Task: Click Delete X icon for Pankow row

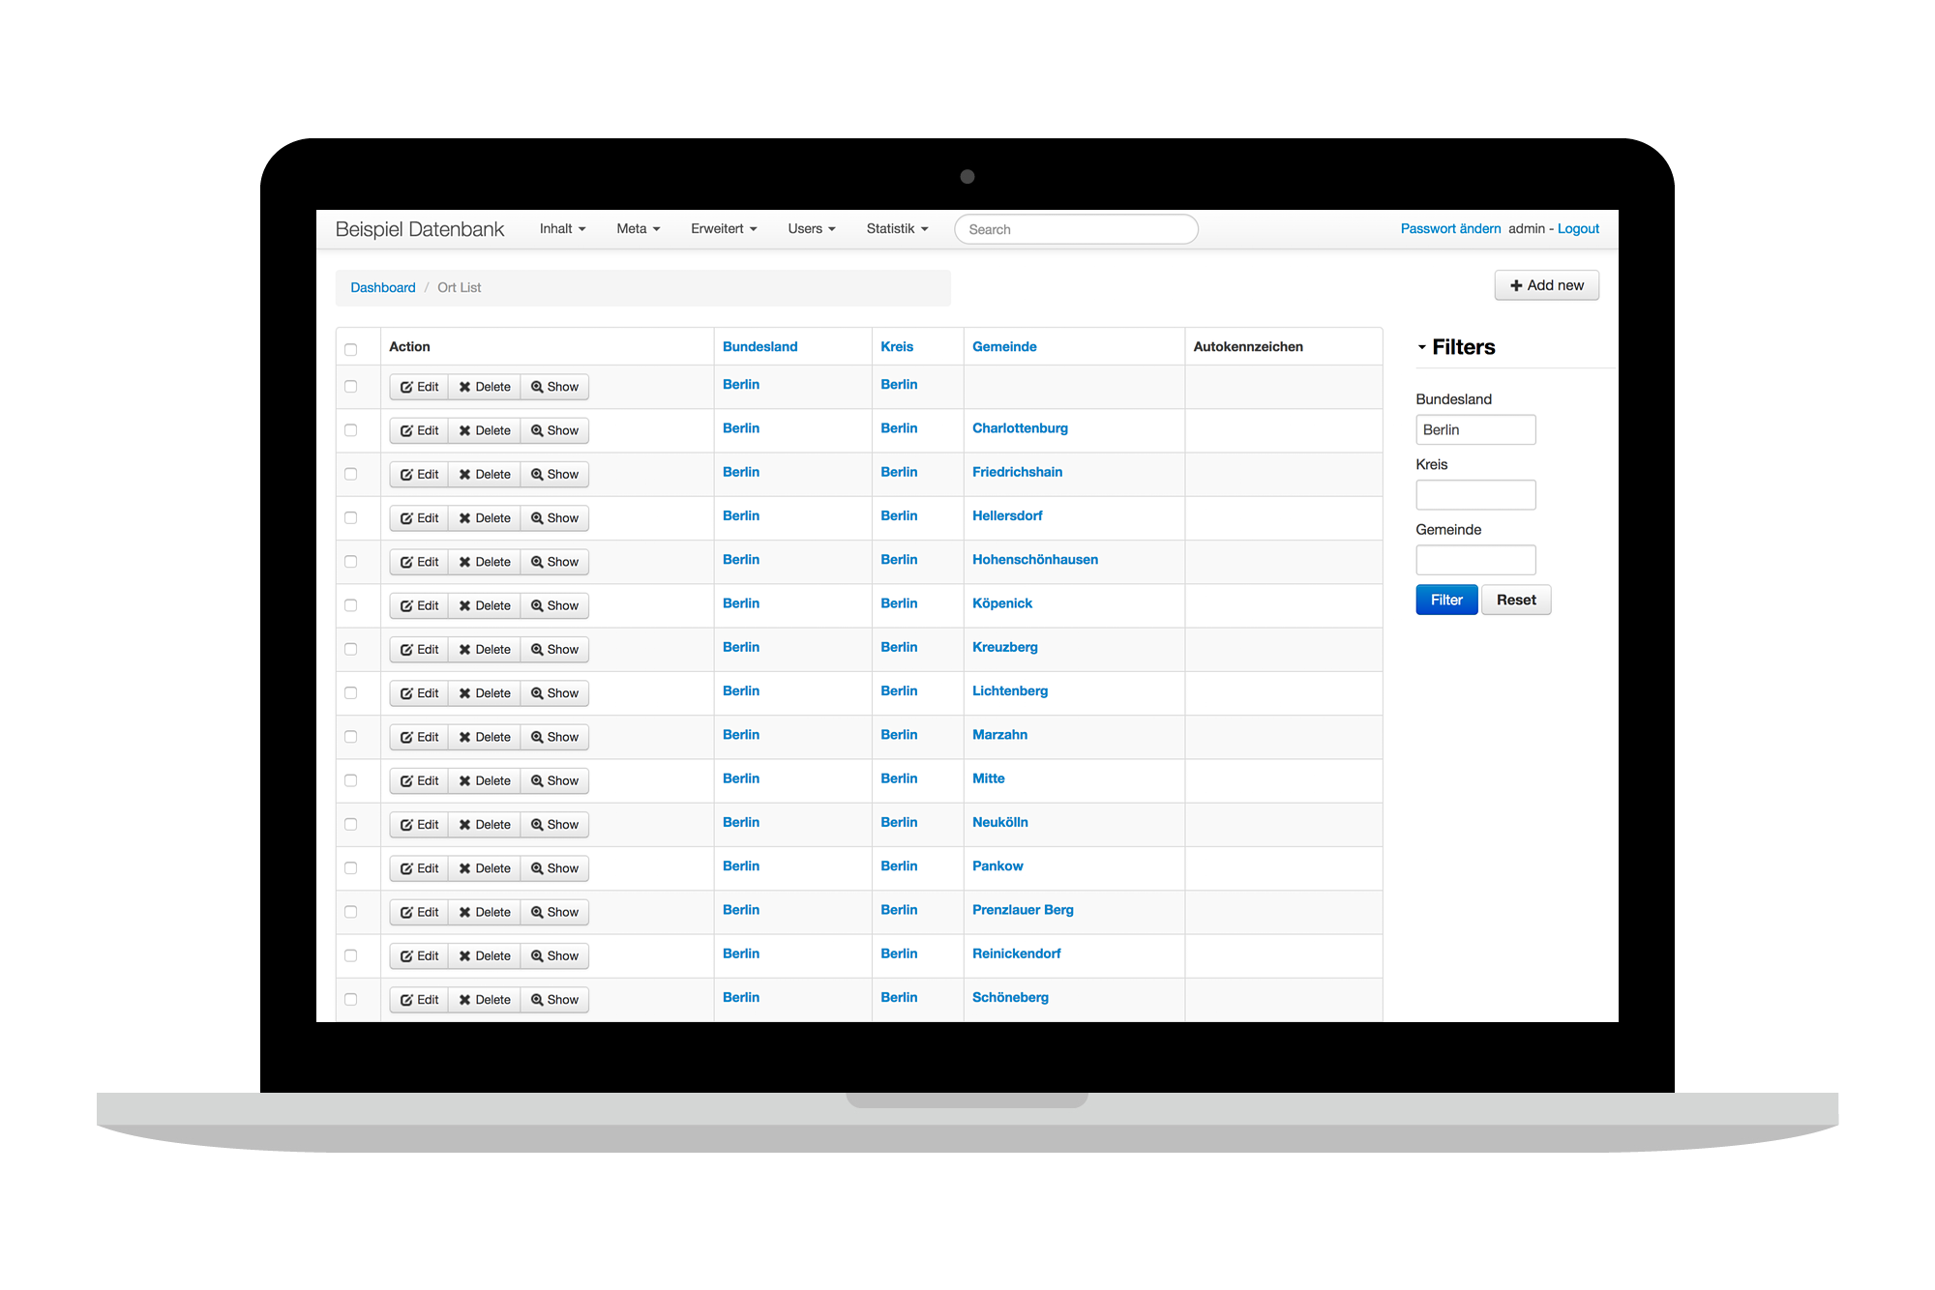Action: (465, 869)
